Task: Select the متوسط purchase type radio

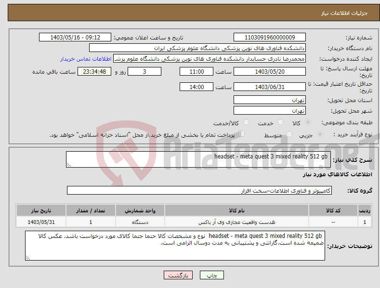Action: (x=289, y=134)
